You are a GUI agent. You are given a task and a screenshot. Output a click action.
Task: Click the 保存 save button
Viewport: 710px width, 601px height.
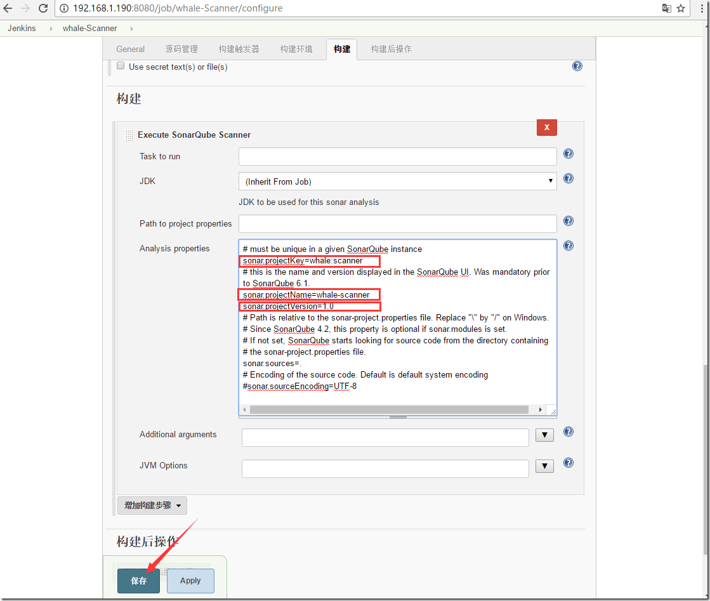(x=138, y=581)
